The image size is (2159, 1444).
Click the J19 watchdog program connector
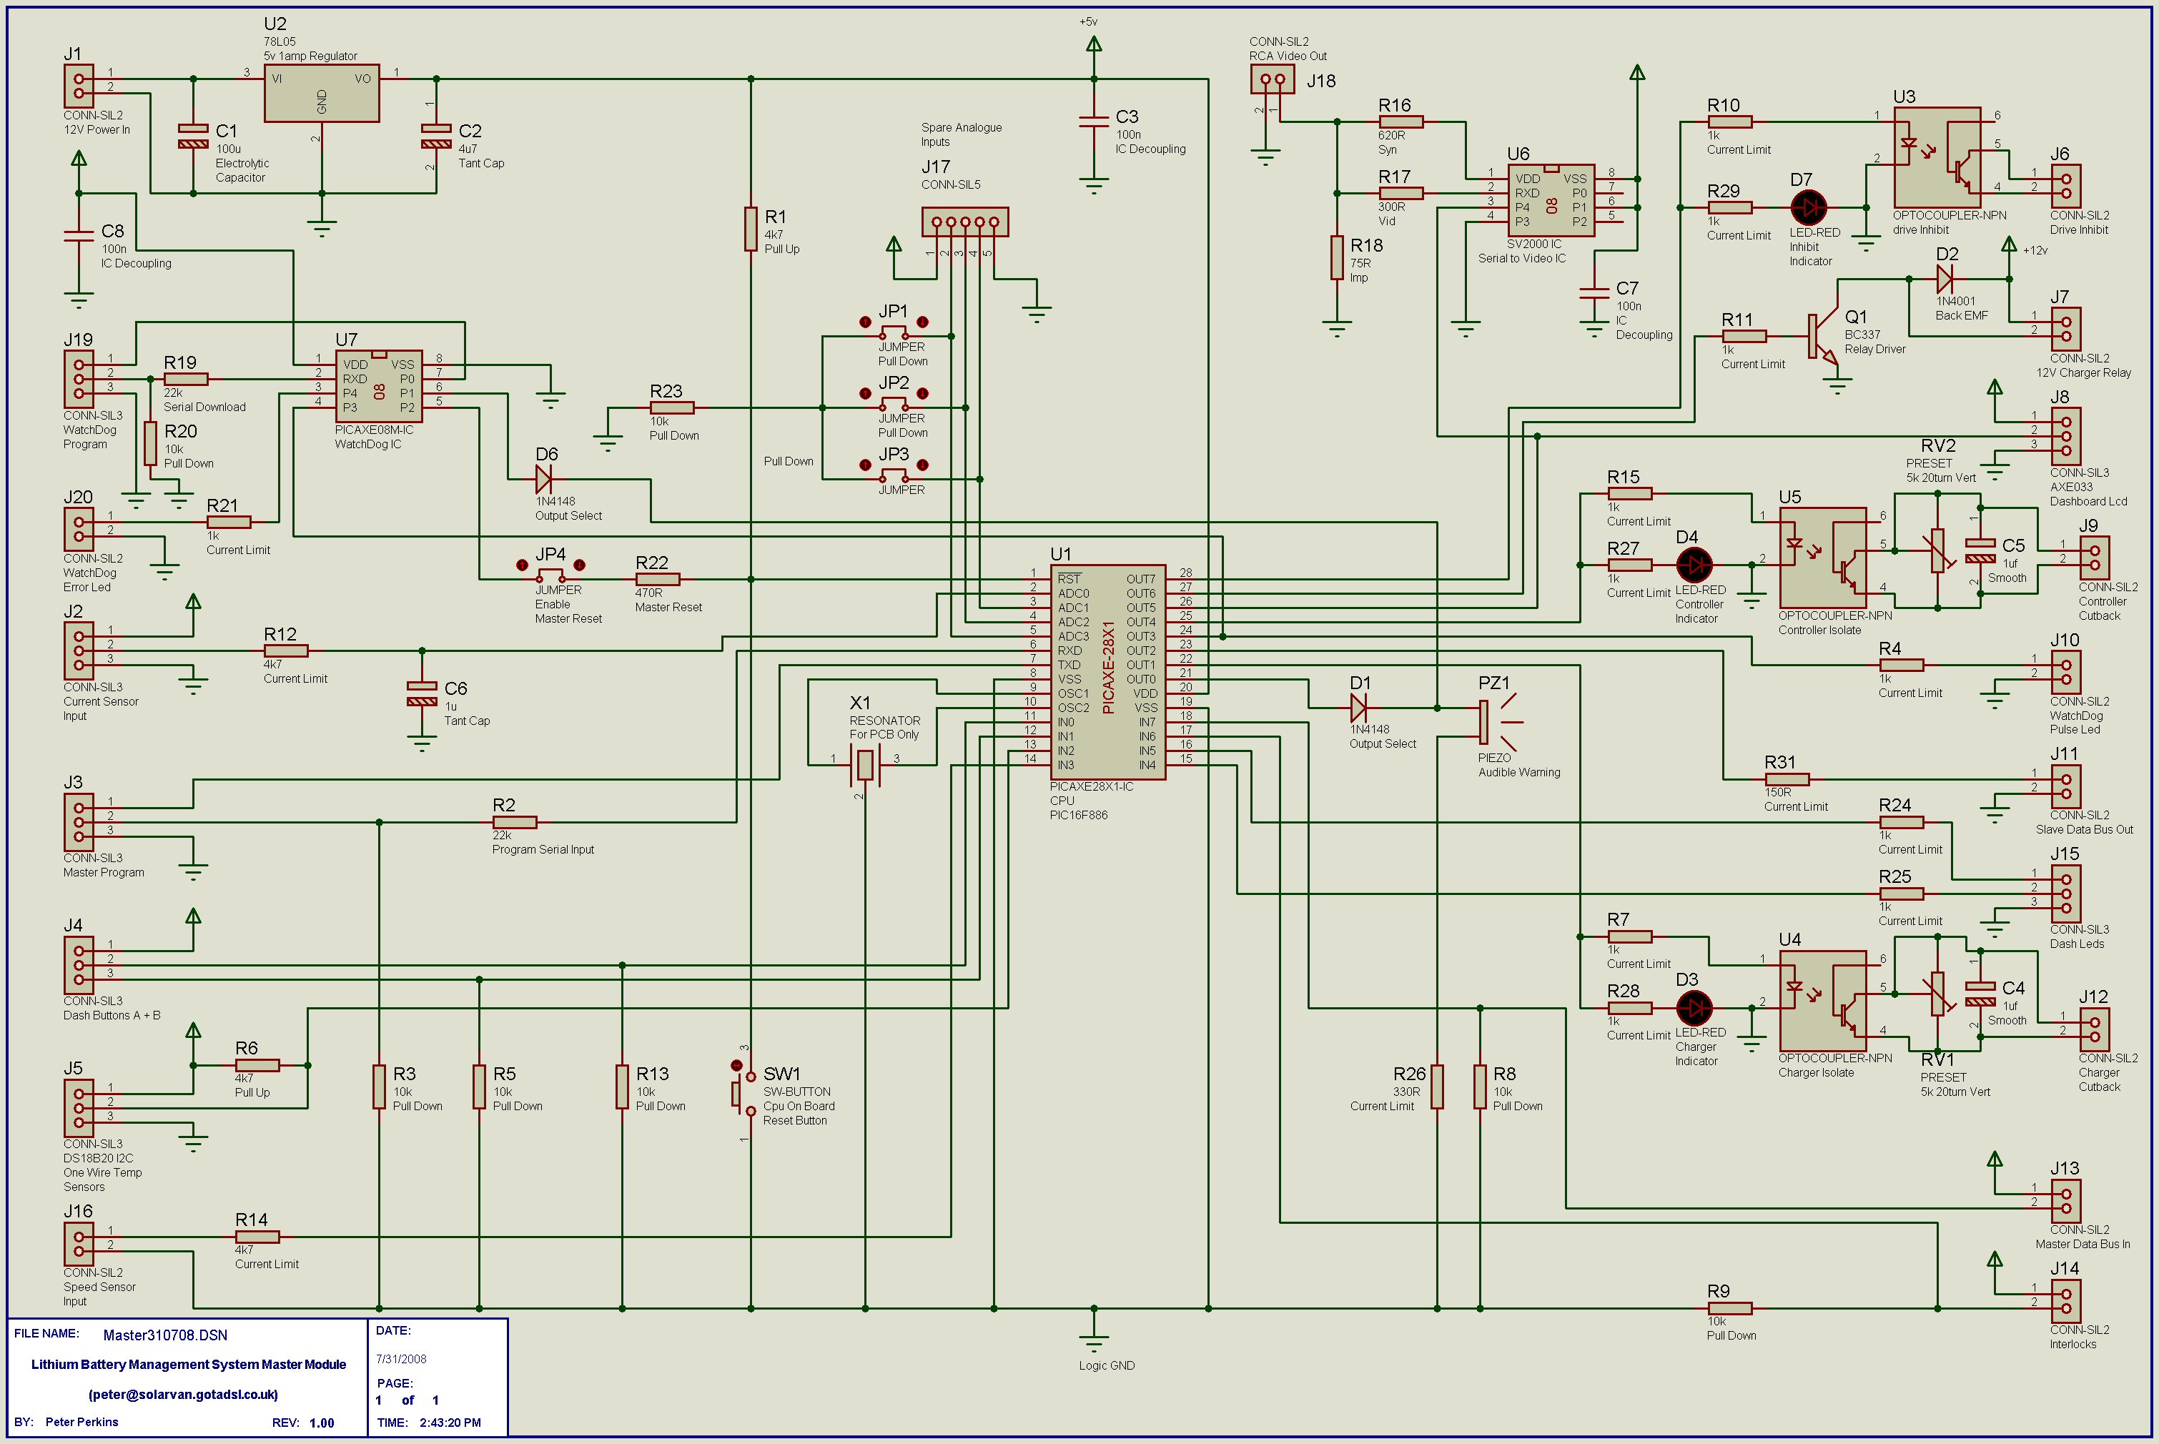coord(79,380)
